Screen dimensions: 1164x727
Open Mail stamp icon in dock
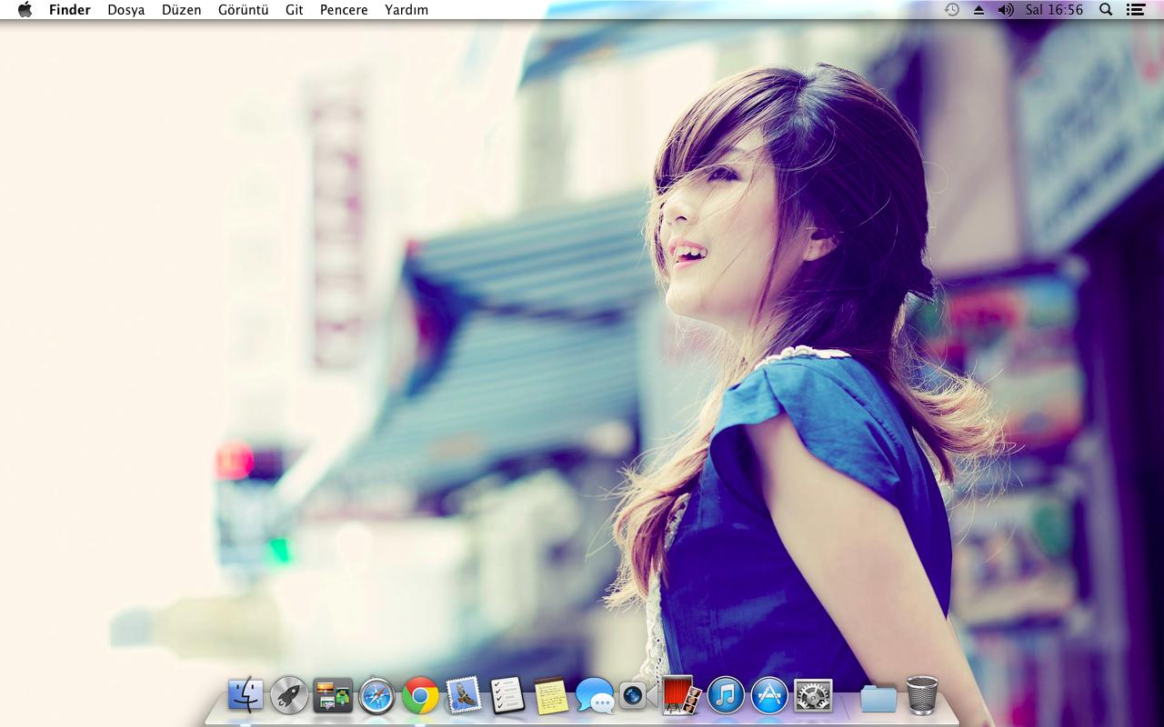point(464,696)
